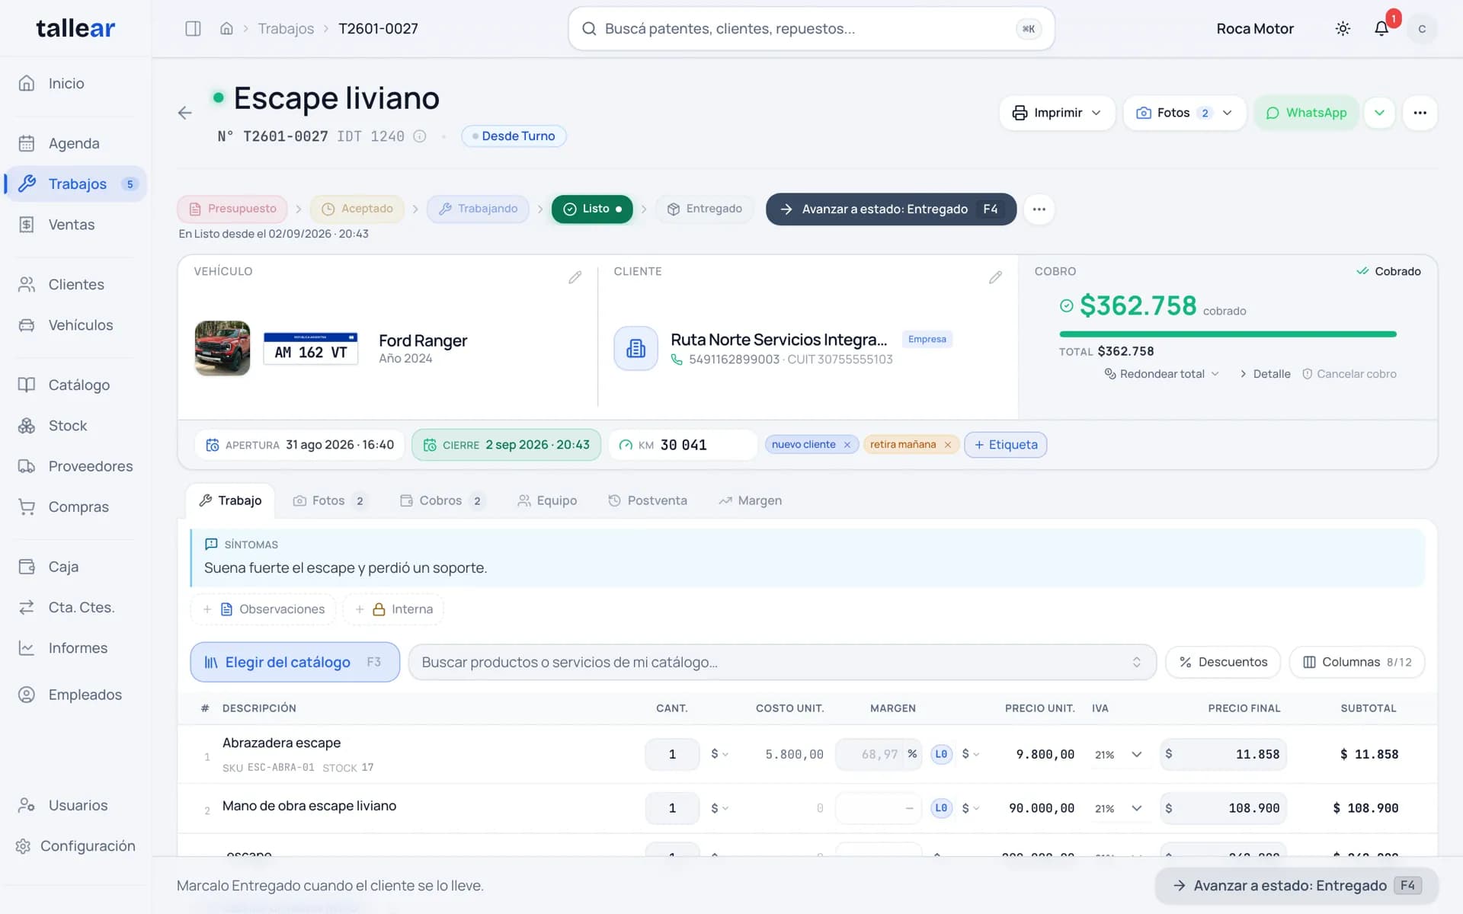Toggle L0 price list for Mano de obra
This screenshot has height=914, width=1463.
point(941,808)
